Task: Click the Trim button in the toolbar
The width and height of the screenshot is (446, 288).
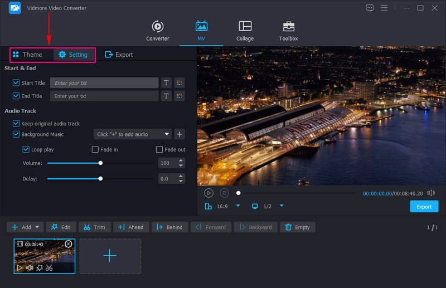Action: point(94,227)
